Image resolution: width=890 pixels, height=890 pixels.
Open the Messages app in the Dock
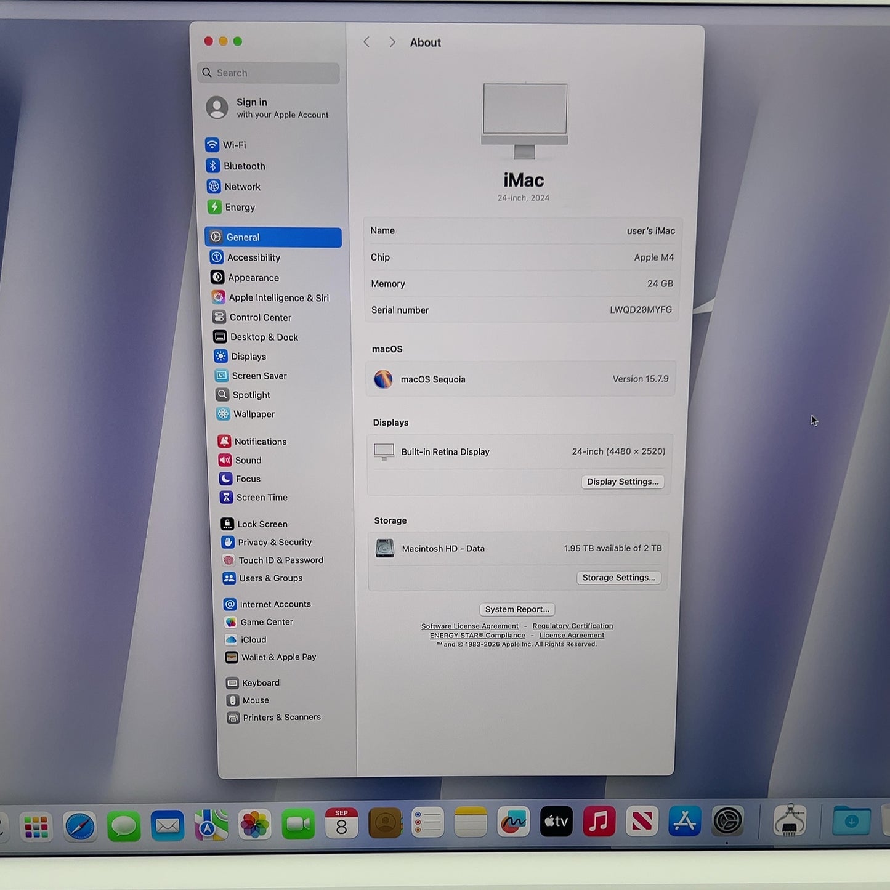pyautogui.click(x=124, y=825)
